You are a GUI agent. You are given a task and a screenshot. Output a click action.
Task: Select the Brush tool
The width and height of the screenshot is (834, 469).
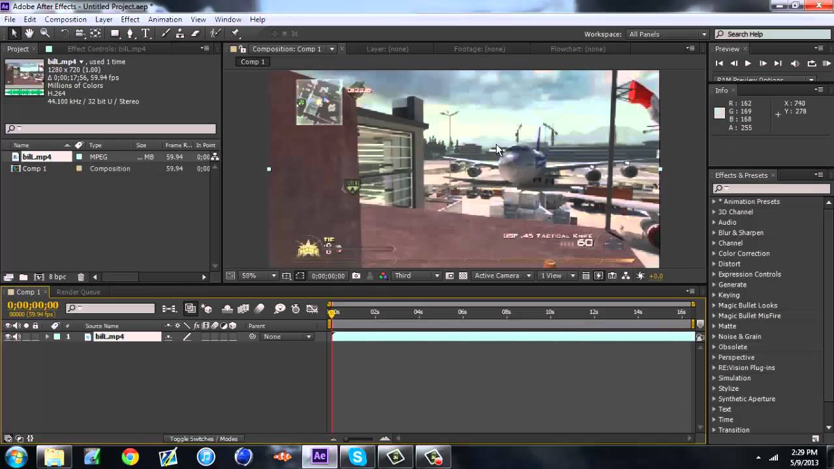(x=166, y=34)
